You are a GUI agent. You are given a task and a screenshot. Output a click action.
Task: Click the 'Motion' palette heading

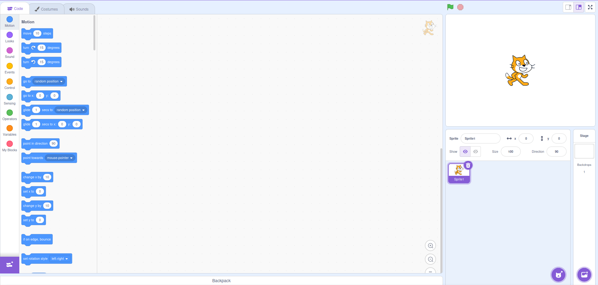pos(28,22)
